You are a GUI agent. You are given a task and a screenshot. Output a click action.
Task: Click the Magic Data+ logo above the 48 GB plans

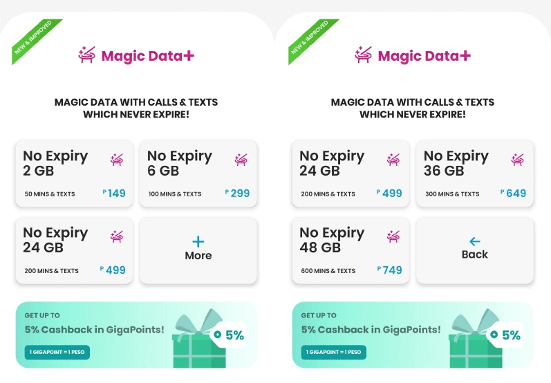tap(413, 56)
